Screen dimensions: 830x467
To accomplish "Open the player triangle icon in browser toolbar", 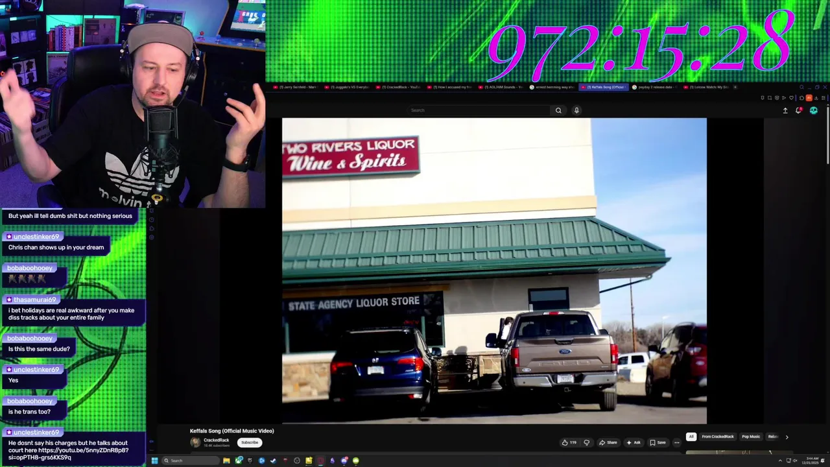I will pyautogui.click(x=784, y=98).
